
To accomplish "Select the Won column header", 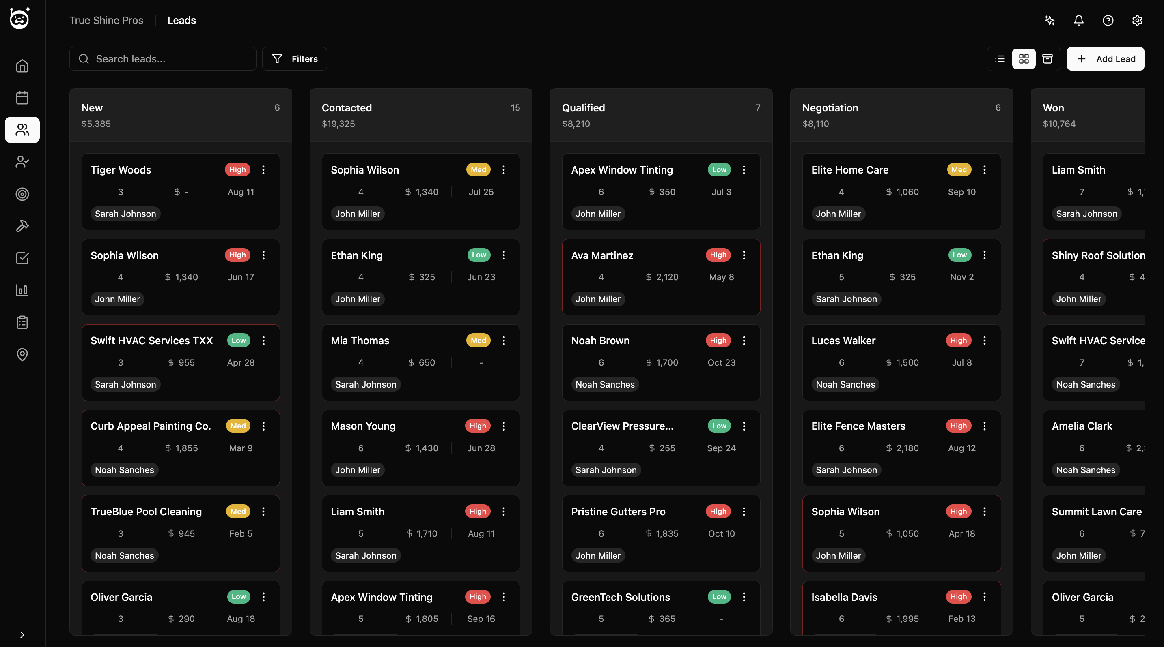I will [1088, 116].
